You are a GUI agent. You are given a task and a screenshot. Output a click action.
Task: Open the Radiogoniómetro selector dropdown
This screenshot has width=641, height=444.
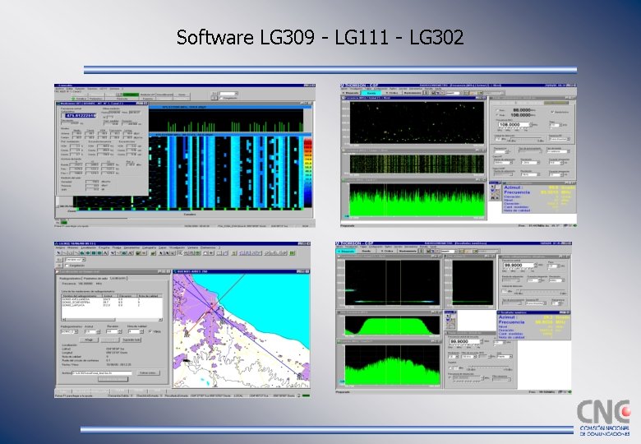70,331
